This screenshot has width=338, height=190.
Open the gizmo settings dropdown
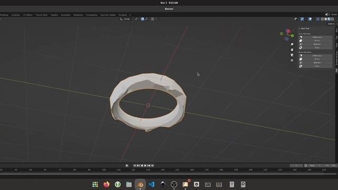pos(305,19)
